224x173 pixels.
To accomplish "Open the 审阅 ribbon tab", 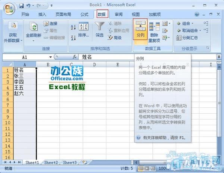I will point(119,14).
